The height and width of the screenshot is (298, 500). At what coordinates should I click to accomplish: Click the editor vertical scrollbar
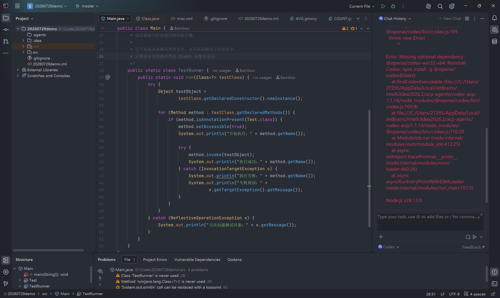[x=369, y=168]
